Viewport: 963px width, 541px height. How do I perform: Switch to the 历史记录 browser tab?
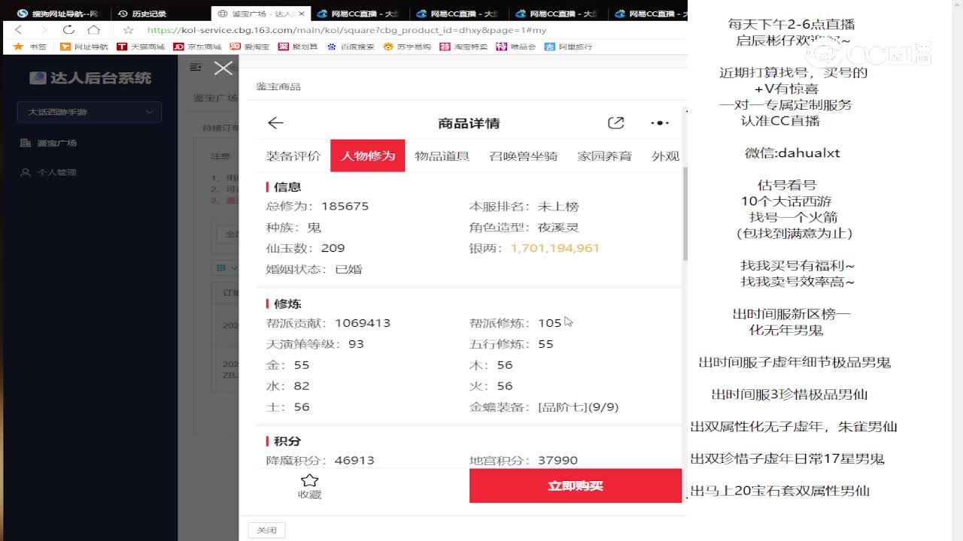click(143, 14)
